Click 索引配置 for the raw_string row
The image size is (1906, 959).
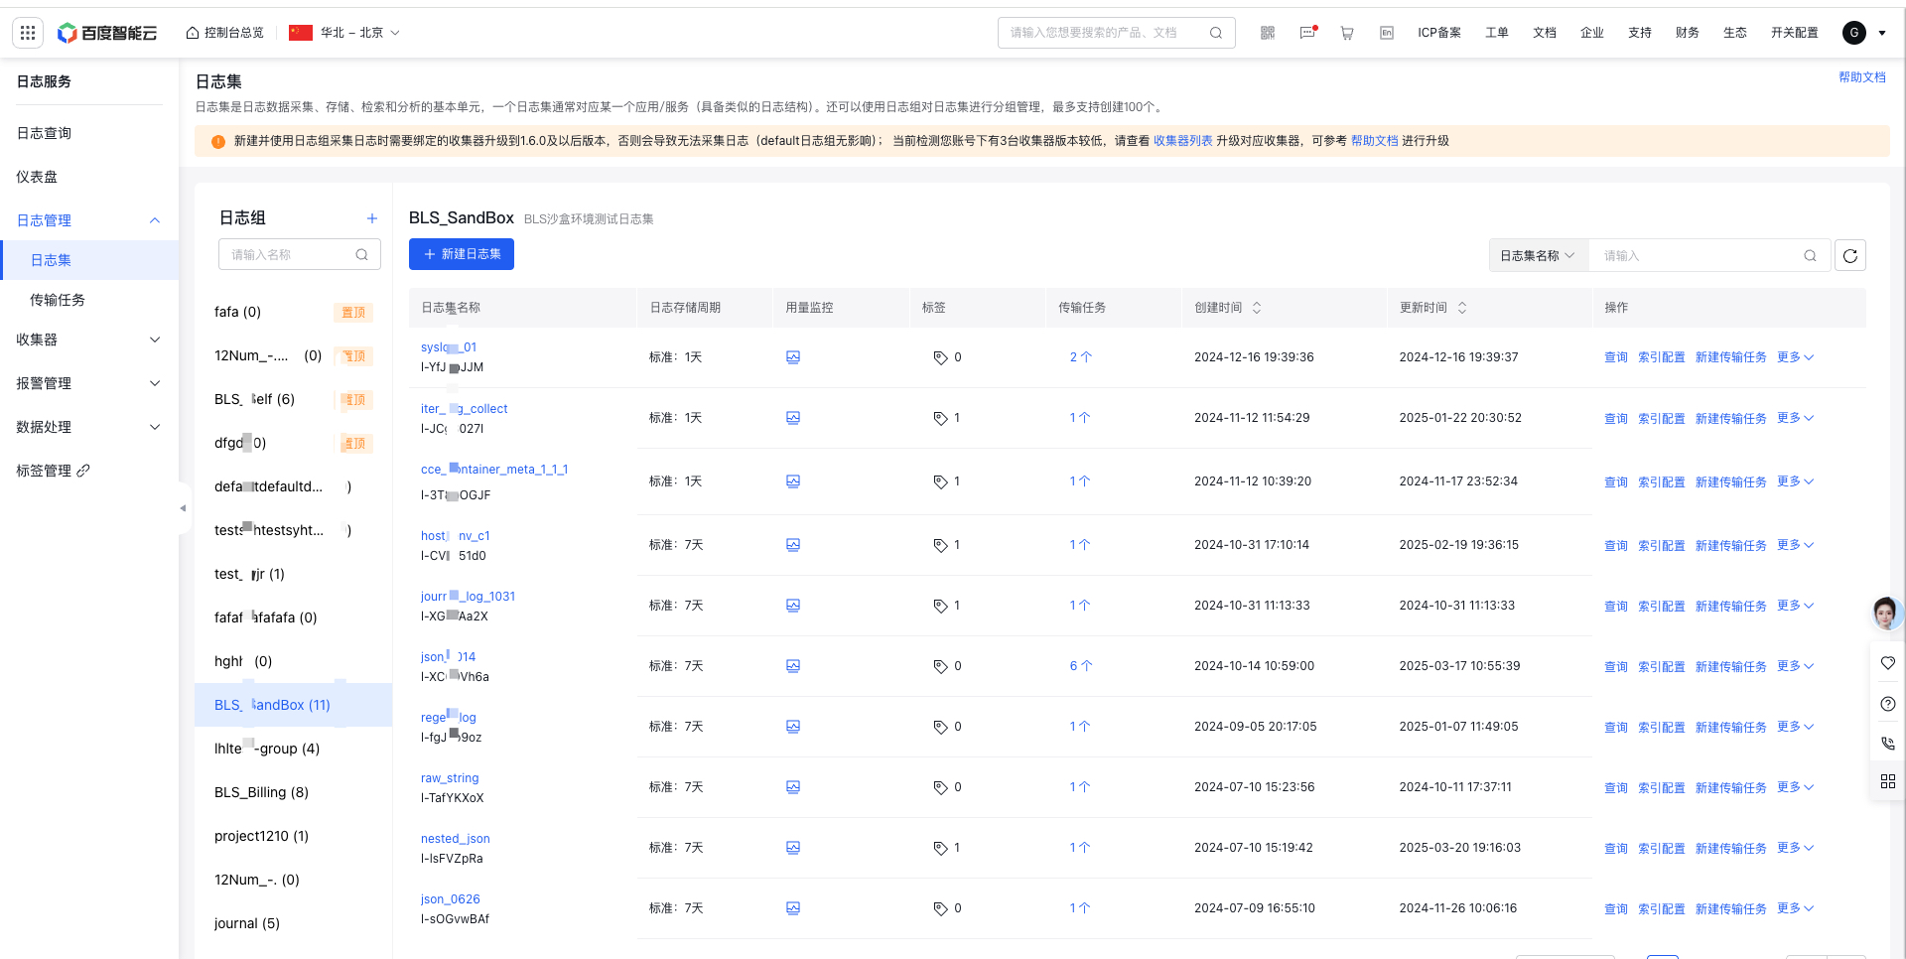1662,788
